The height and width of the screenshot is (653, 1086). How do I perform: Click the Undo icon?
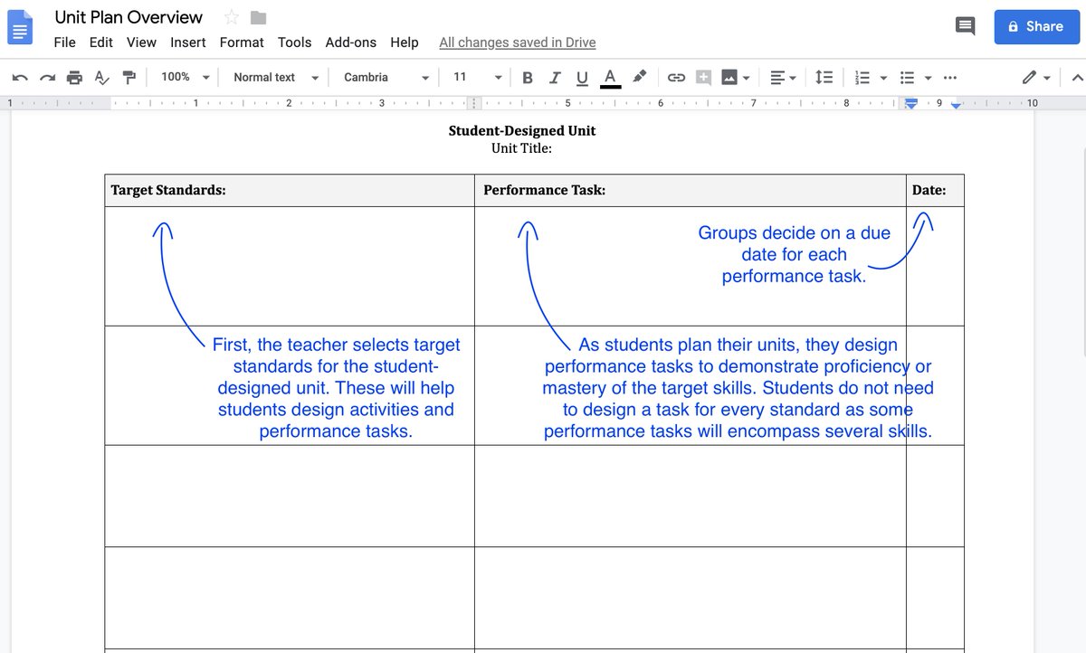click(20, 77)
